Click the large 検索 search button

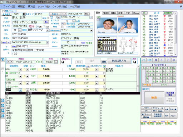(154, 98)
